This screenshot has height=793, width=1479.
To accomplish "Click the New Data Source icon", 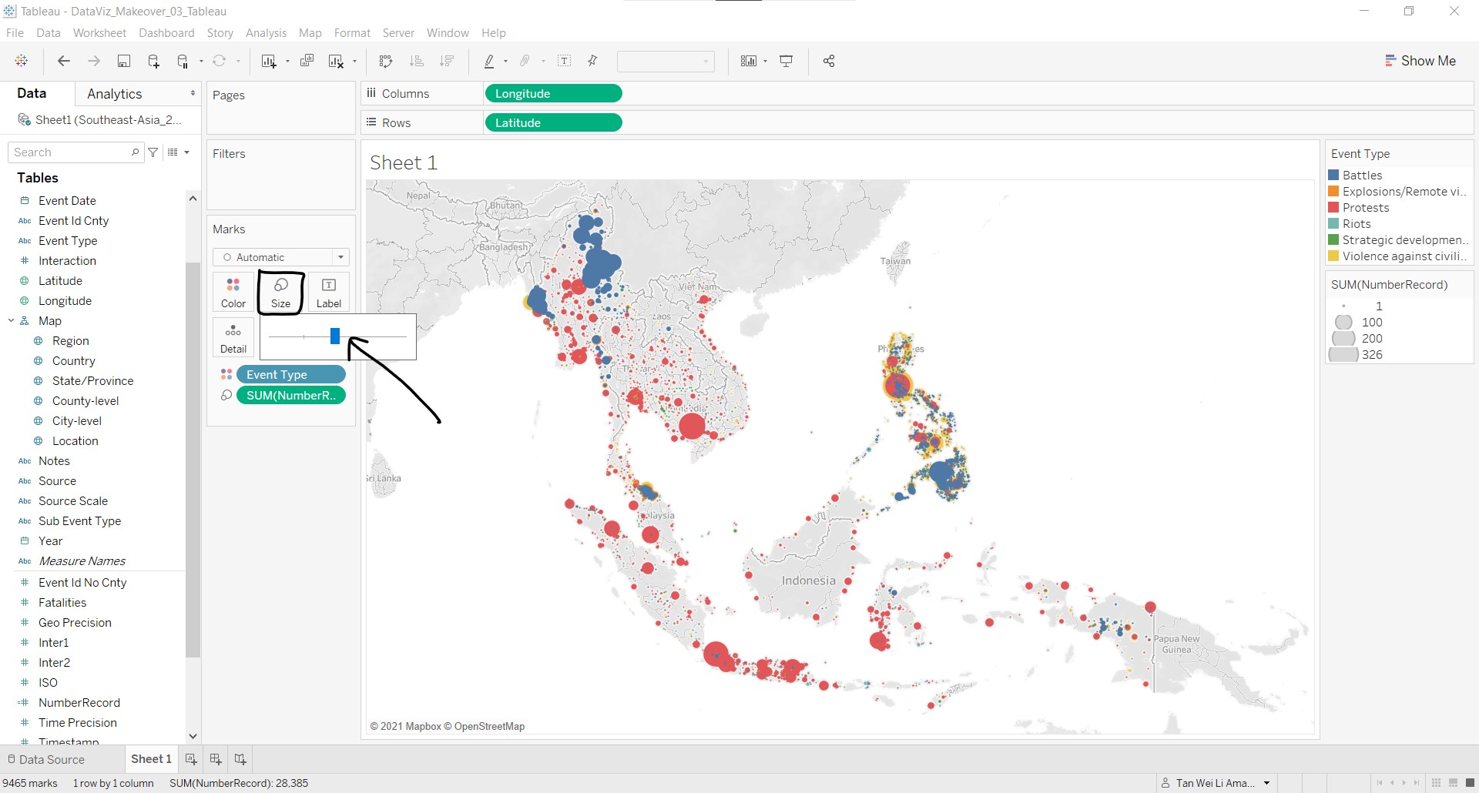I will pos(153,62).
